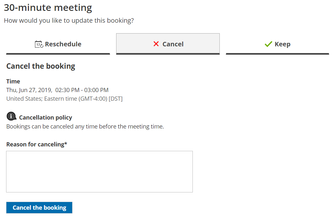The width and height of the screenshot is (333, 218).
Task: Click the 30-minute meeting page title
Action: (48, 8)
